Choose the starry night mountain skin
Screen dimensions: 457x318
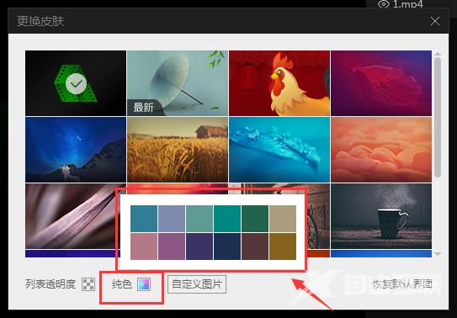[76, 150]
